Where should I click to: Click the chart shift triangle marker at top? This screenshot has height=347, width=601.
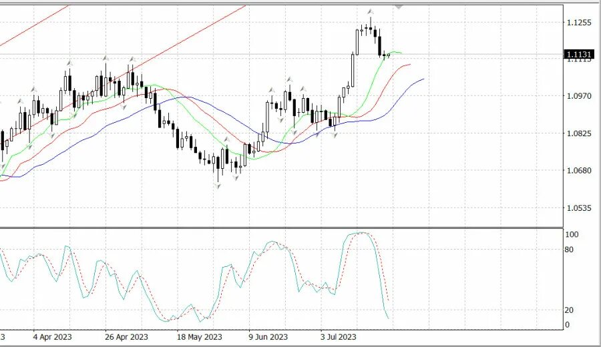(x=399, y=7)
